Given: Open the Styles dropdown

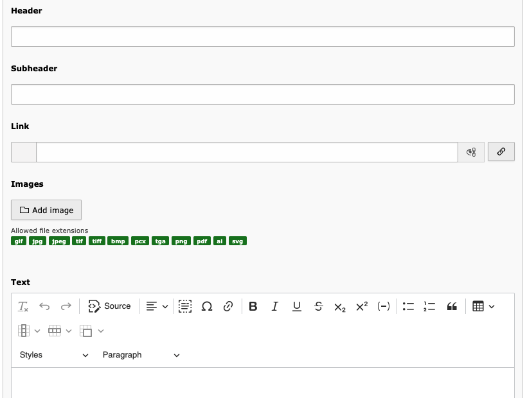Looking at the screenshot, I should point(54,355).
